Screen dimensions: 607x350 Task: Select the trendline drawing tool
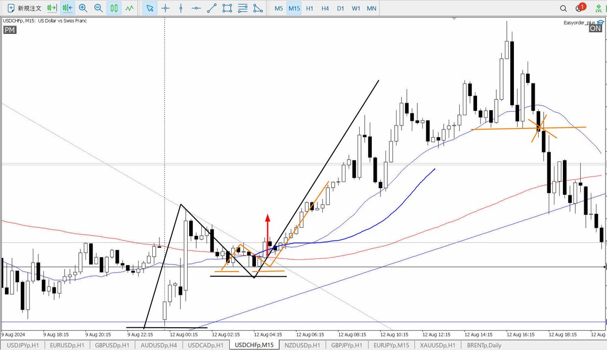point(212,8)
